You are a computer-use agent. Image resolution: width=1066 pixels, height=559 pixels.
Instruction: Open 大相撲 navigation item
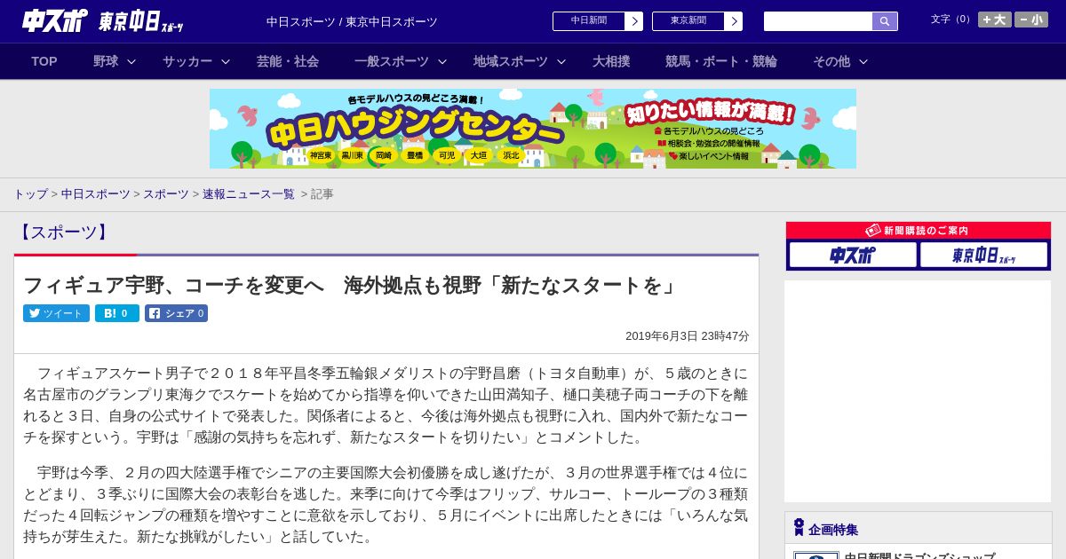[x=611, y=61]
